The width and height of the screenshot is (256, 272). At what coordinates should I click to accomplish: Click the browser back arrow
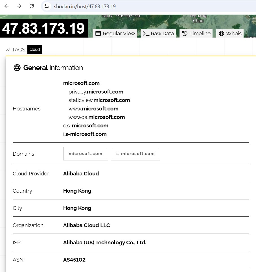pos(6,6)
